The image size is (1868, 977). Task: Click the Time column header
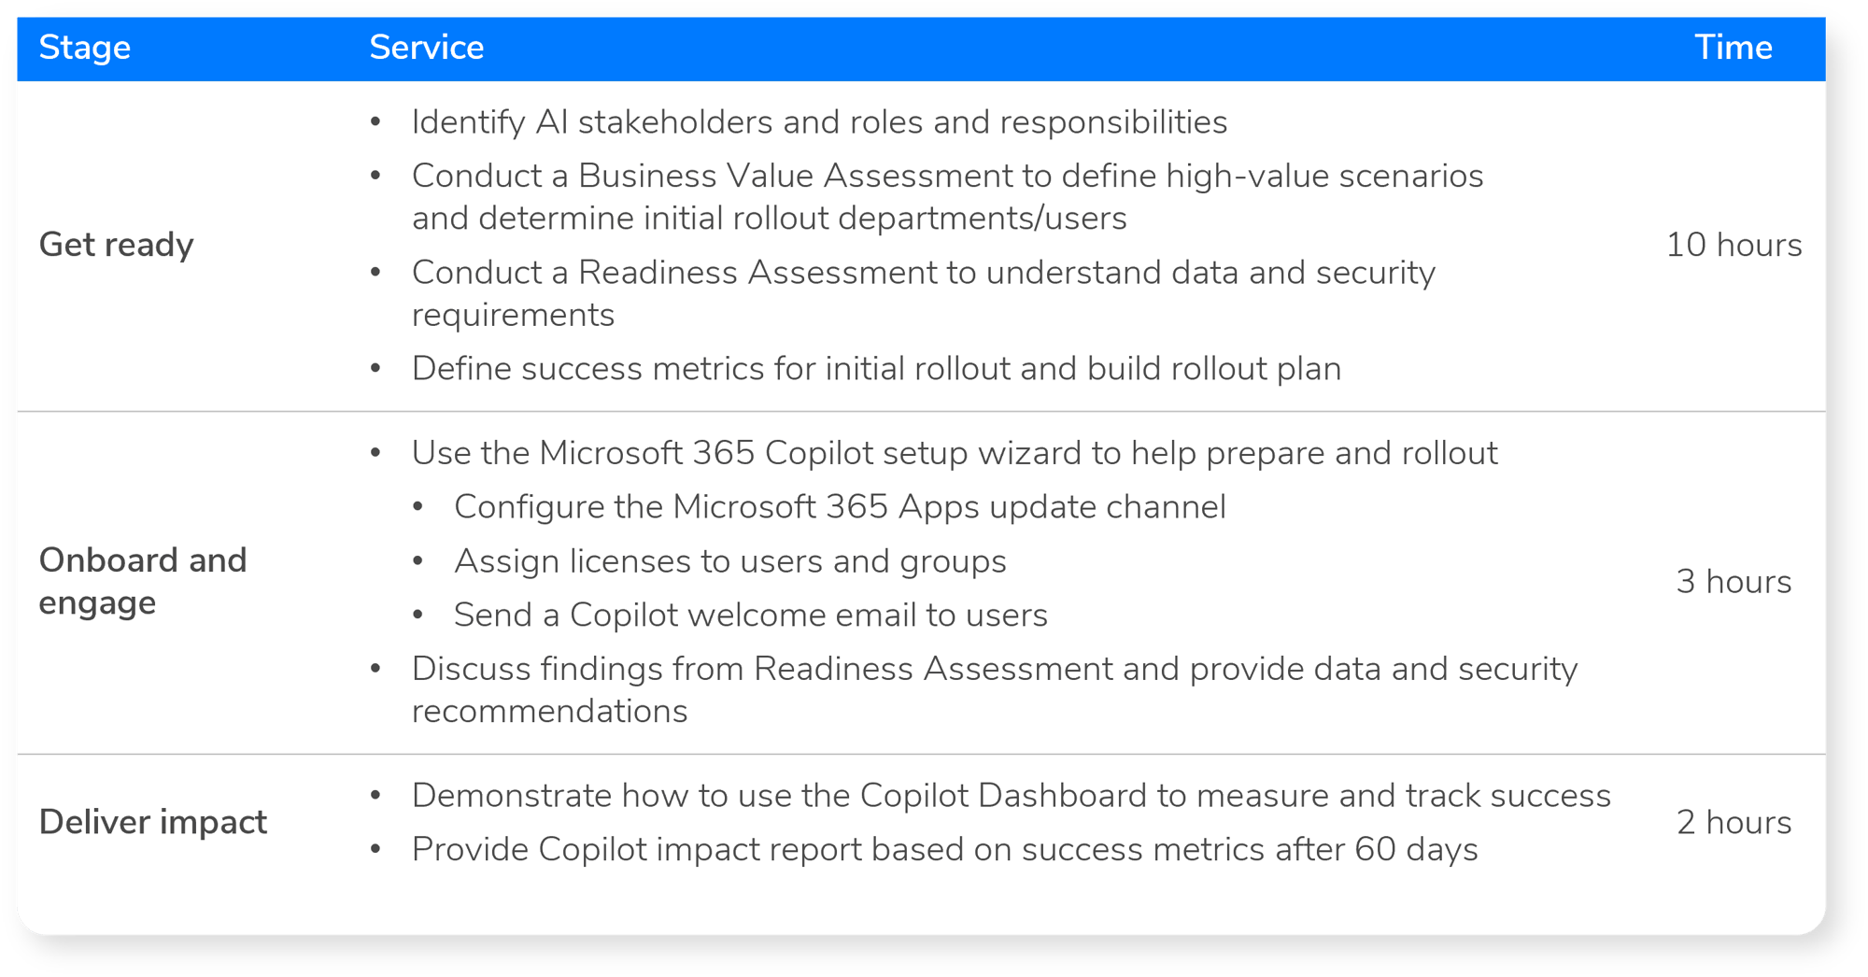(x=1733, y=48)
